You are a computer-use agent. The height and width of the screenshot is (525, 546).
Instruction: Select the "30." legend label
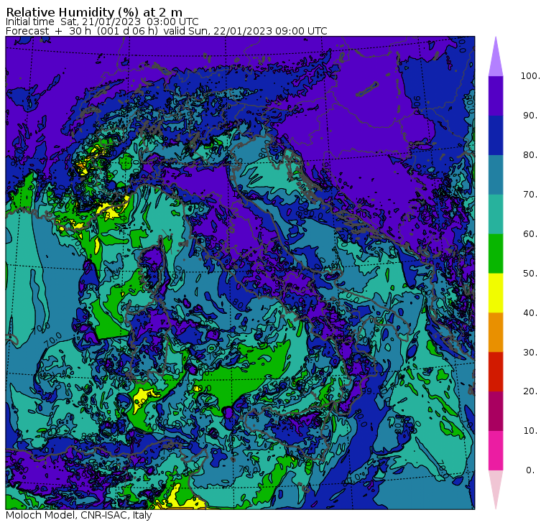click(530, 353)
